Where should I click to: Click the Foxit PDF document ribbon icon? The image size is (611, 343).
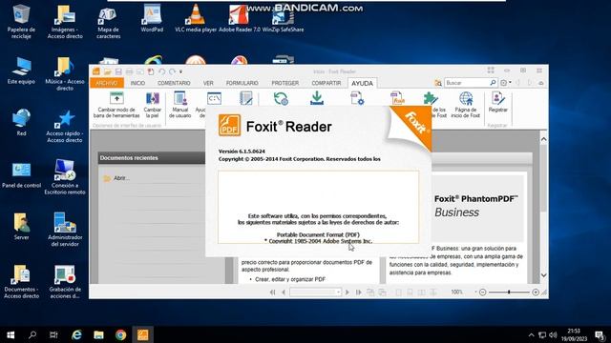(397, 98)
